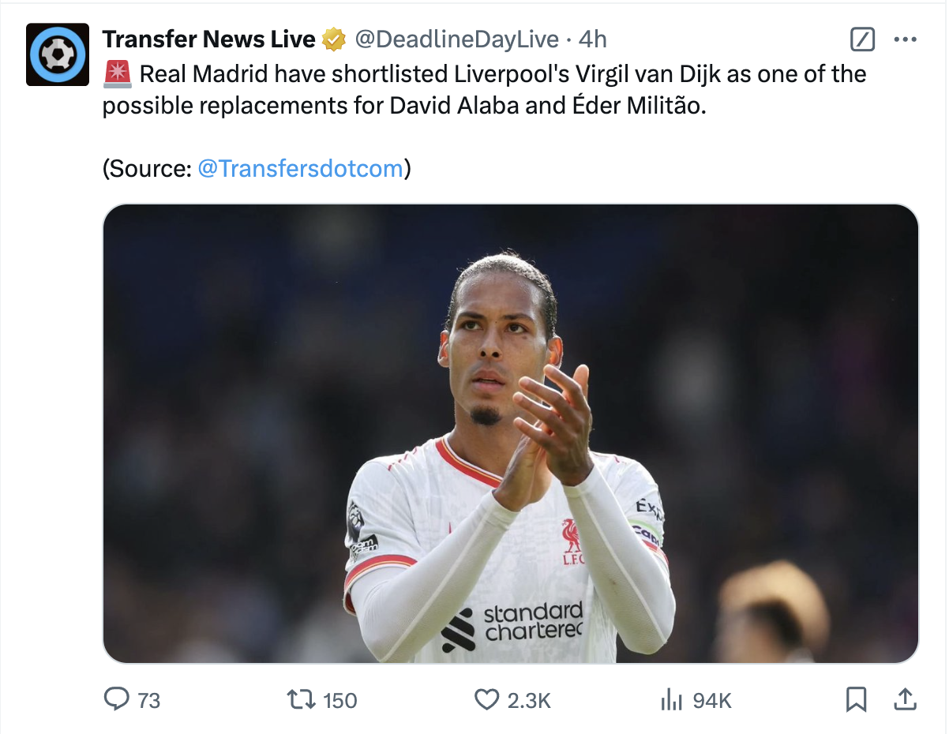Bookmark this post
Screen dimensions: 949x734
(857, 699)
